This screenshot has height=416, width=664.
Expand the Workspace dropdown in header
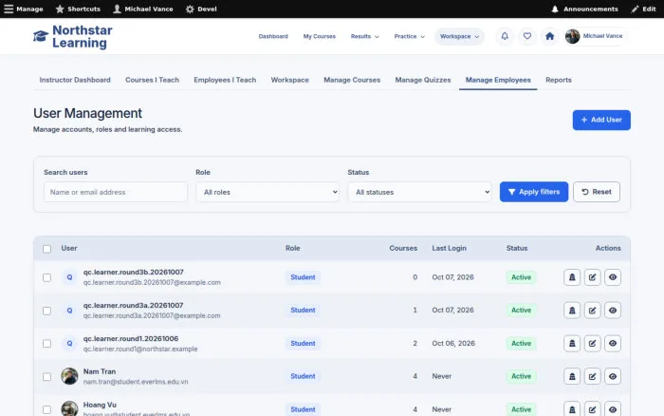pos(459,36)
